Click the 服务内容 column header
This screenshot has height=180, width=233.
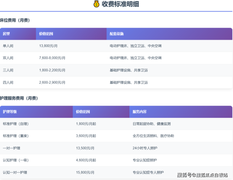(x=139, y=112)
